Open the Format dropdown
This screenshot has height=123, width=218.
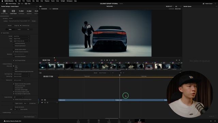tap(21, 36)
